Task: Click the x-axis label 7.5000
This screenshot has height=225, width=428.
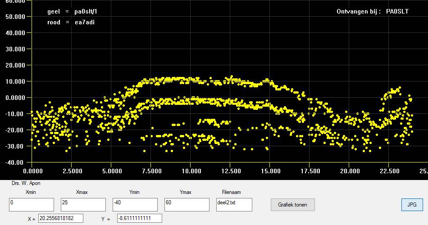Action: pos(151,171)
